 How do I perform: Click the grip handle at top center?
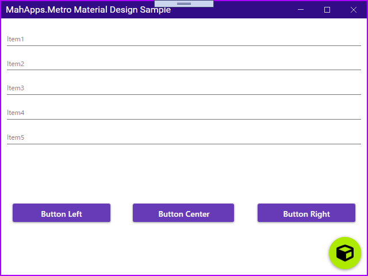pyautogui.click(x=184, y=4)
